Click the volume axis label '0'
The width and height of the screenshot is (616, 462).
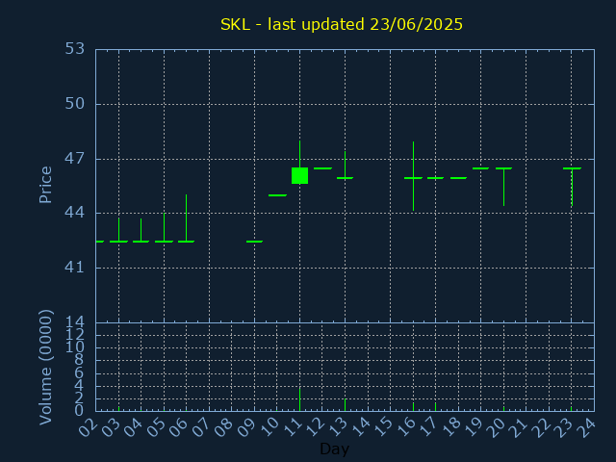(x=79, y=411)
